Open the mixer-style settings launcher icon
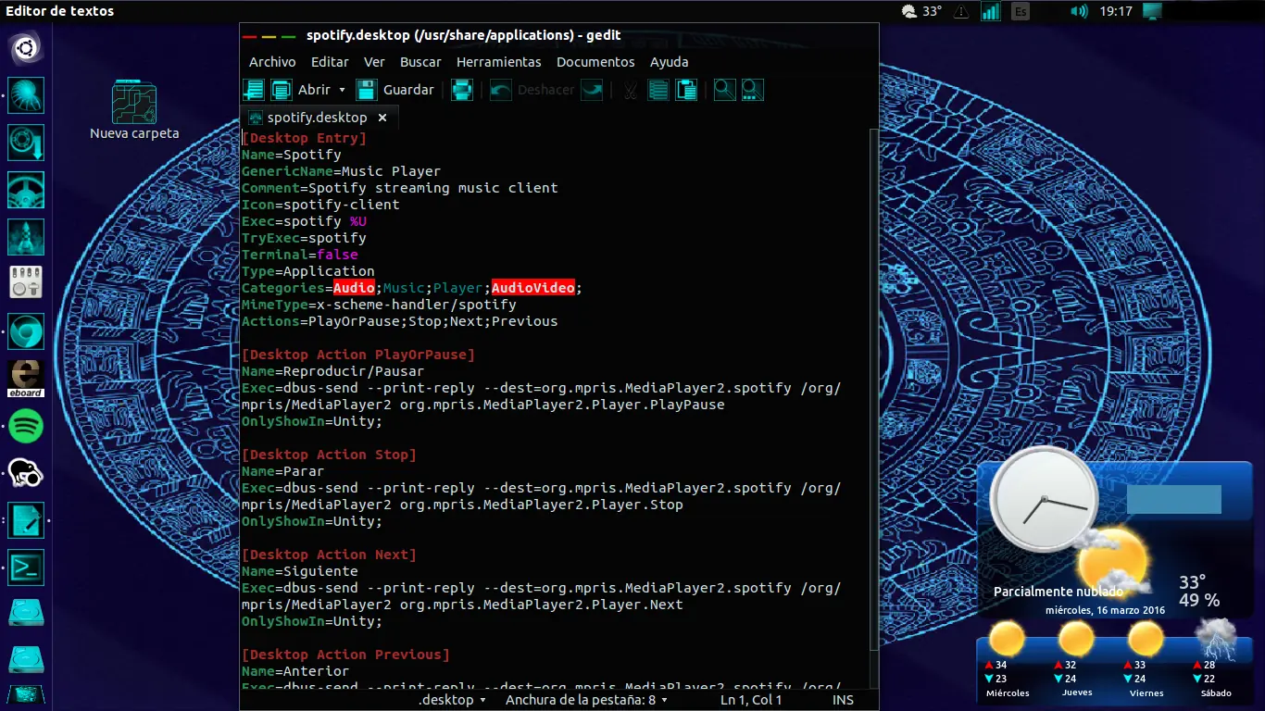The image size is (1265, 711). [x=26, y=283]
